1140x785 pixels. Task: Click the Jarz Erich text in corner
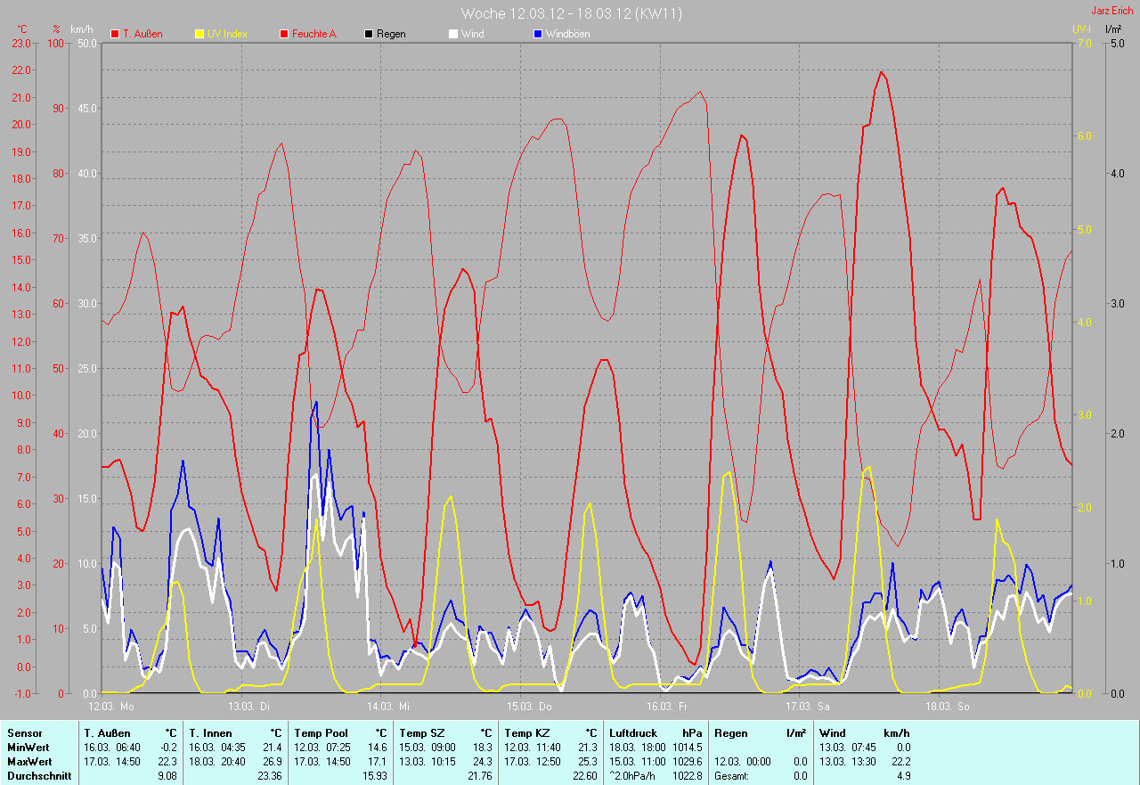pos(1112,11)
